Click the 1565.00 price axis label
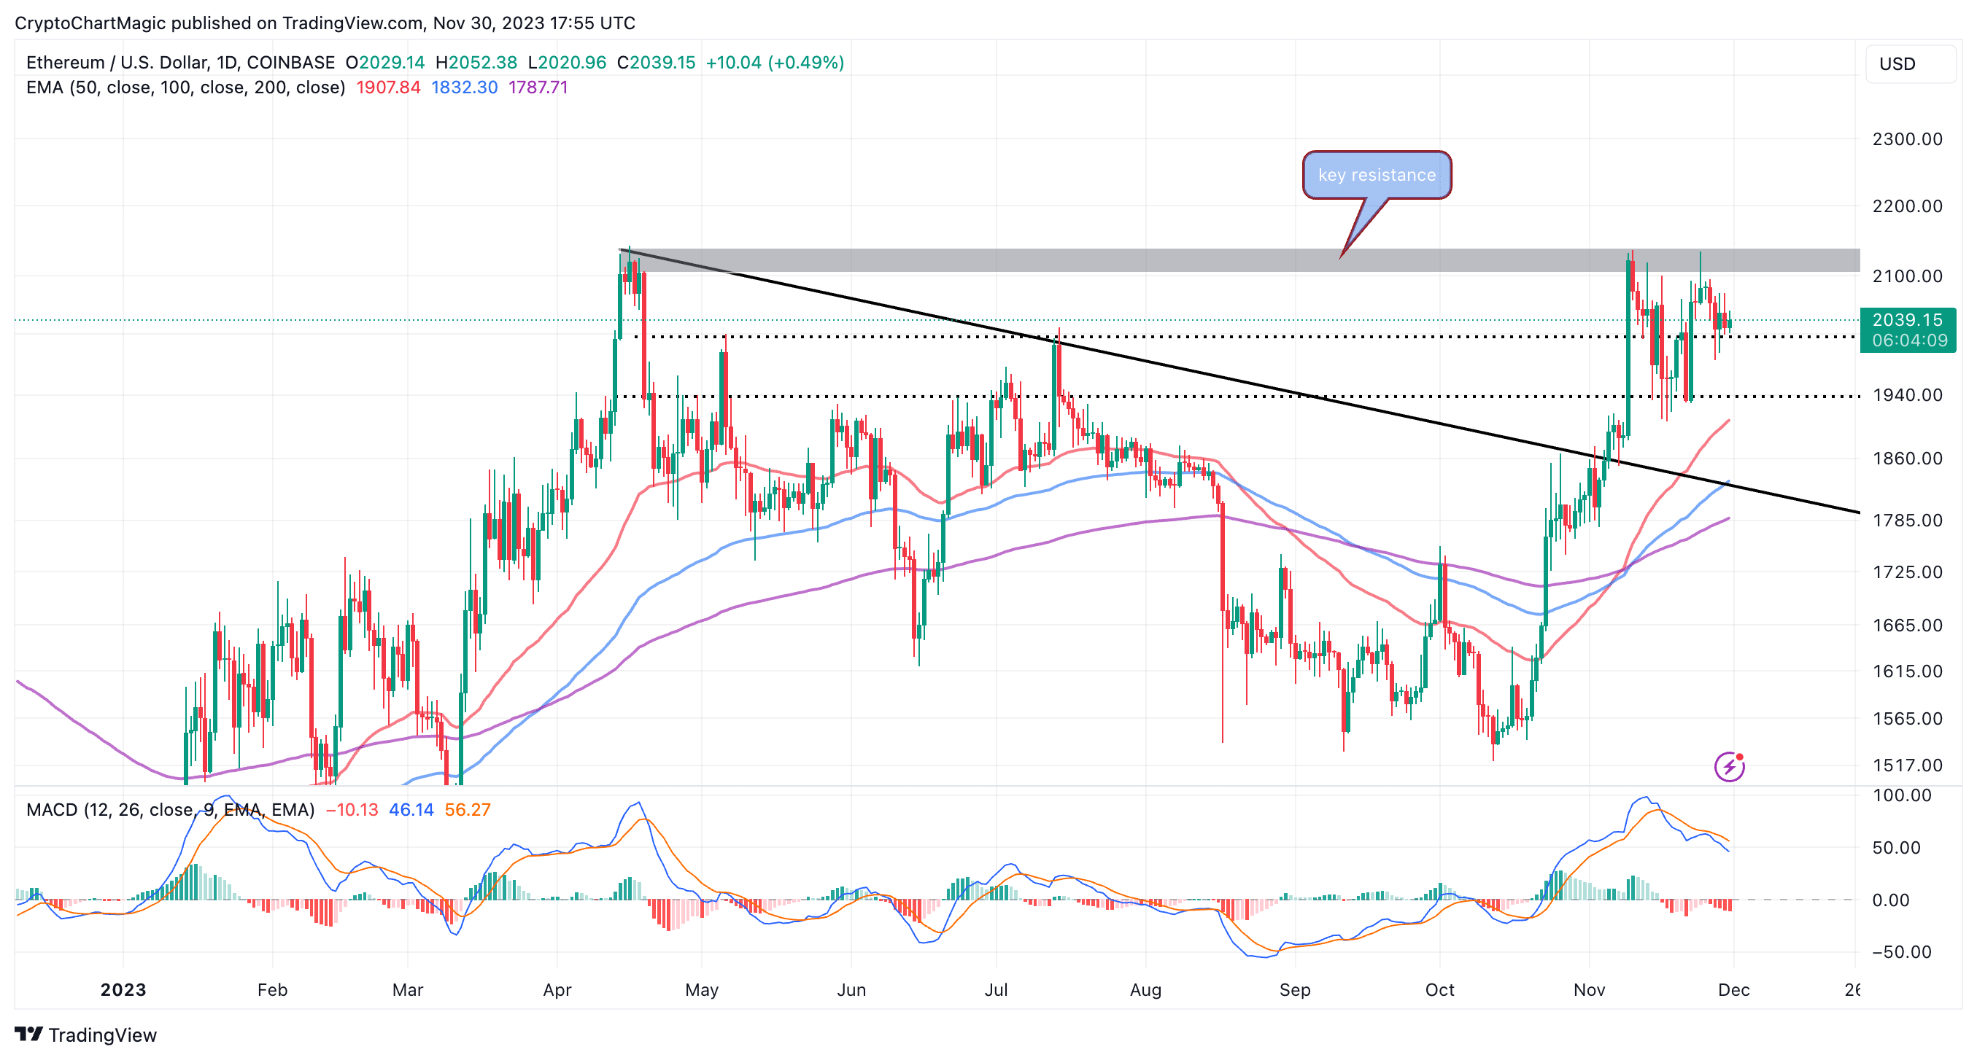 1907,718
